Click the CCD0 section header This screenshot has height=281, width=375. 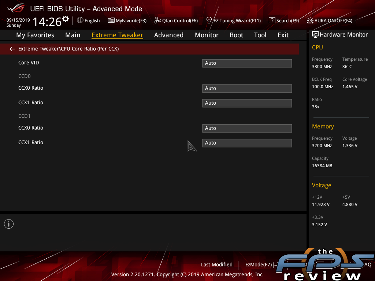(x=25, y=76)
